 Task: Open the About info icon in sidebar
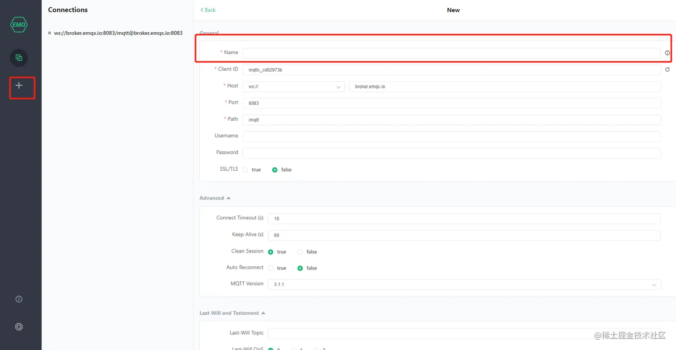pos(19,299)
